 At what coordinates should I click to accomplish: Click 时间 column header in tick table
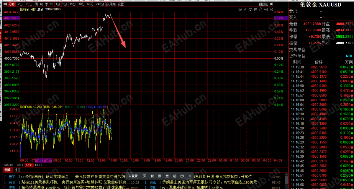click(x=297, y=62)
